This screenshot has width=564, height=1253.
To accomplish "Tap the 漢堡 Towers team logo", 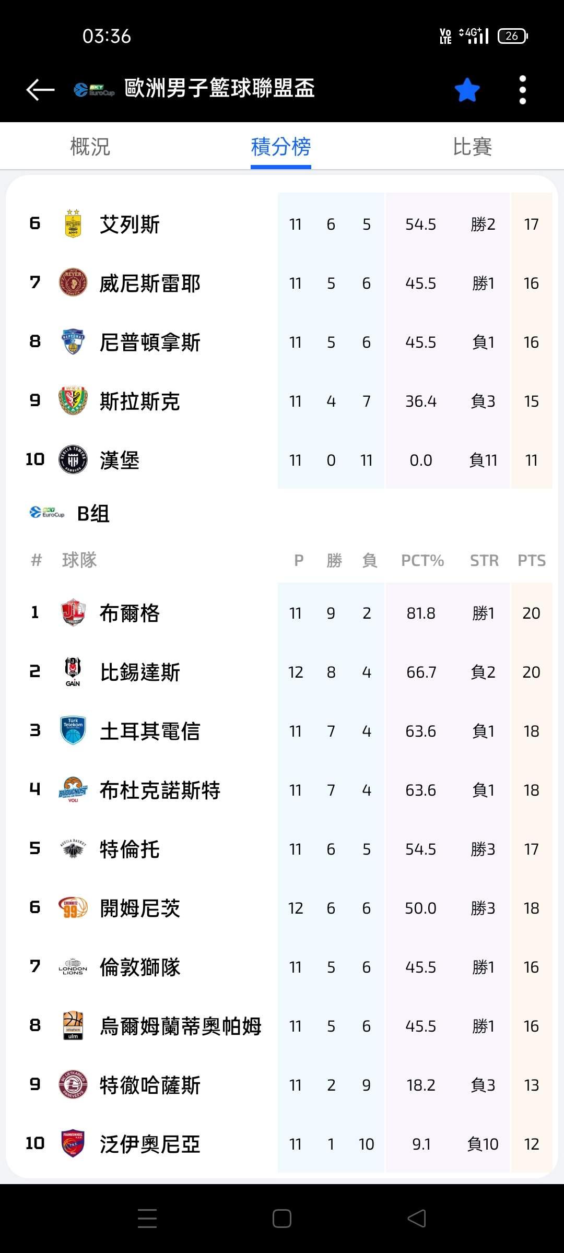I will tap(73, 460).
